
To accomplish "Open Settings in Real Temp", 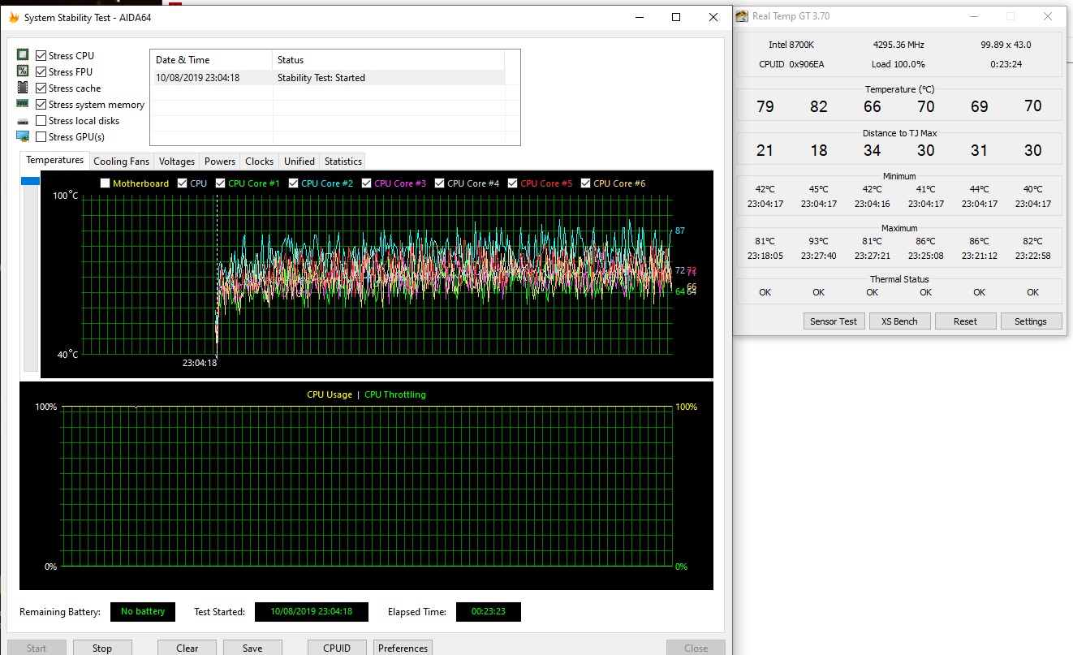I will [x=1031, y=321].
